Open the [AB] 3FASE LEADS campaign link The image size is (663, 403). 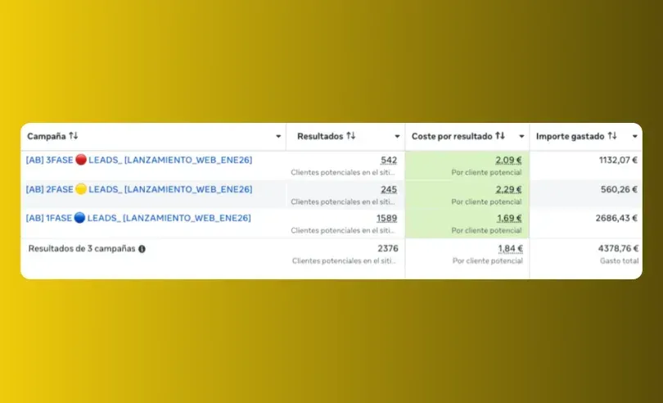coord(139,160)
